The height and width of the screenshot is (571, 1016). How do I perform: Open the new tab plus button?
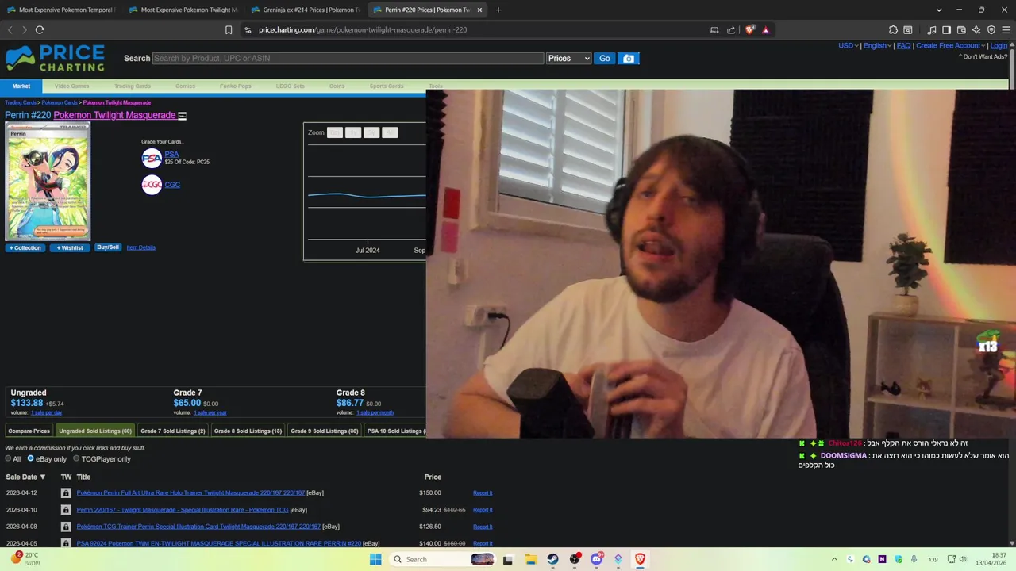[498, 10]
